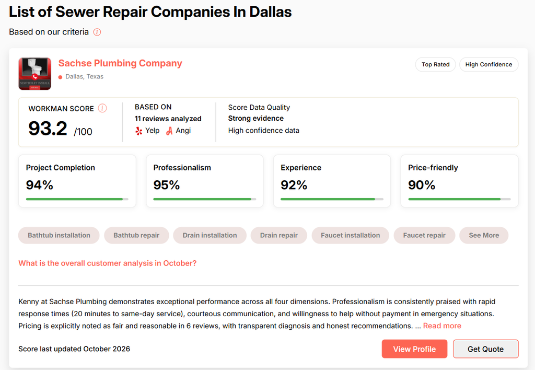Click the 'Experience' card title
Viewport: 535px width, 370px height.
coord(301,168)
